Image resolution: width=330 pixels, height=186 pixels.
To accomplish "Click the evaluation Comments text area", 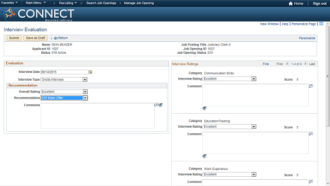I will (97, 116).
